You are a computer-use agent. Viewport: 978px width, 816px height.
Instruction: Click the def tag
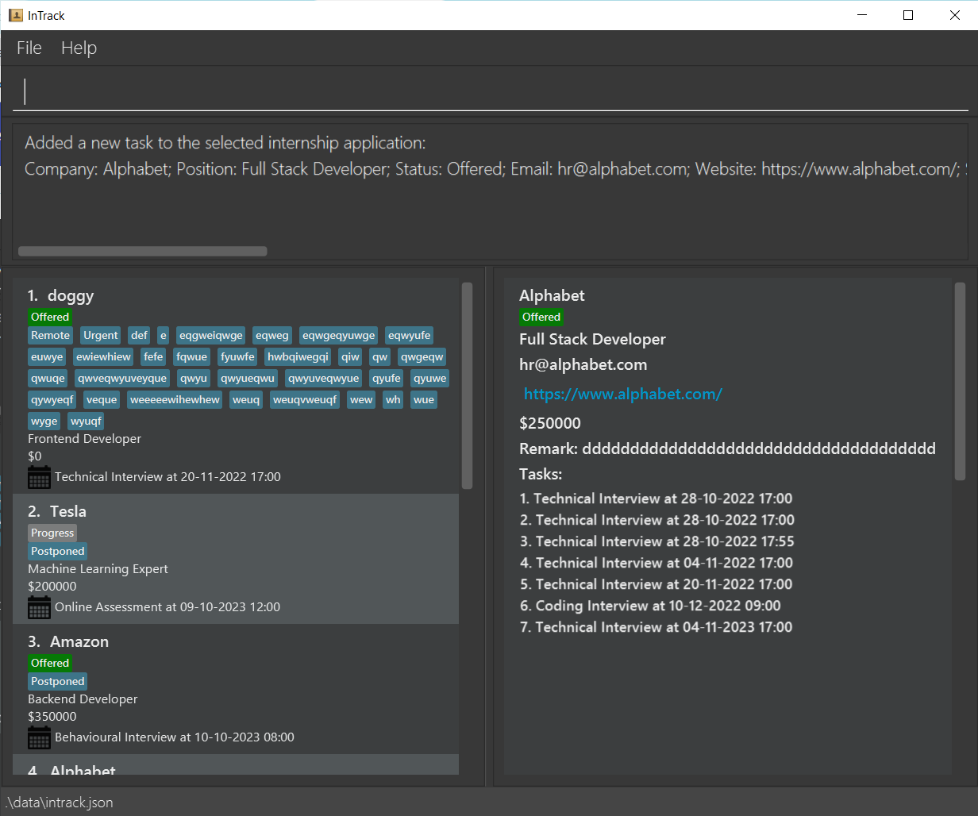click(x=139, y=335)
